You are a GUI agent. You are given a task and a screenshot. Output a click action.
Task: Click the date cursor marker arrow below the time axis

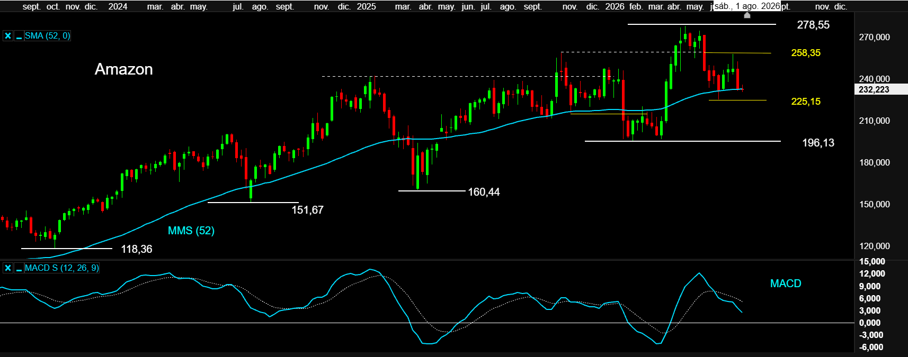747,15
